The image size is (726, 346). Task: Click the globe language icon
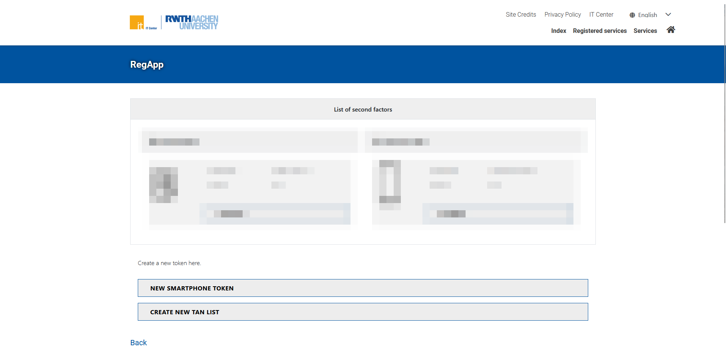(632, 15)
